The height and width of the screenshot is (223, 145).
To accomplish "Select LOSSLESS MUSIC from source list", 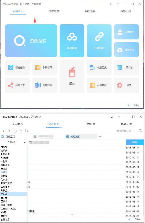I will point(13,209).
